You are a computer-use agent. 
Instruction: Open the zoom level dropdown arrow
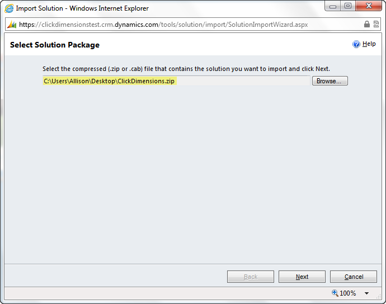pos(366,293)
